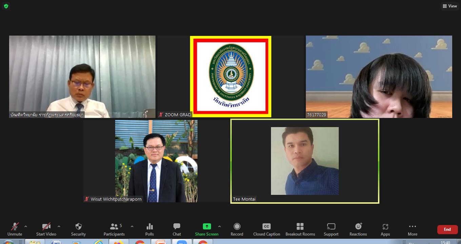Click the green Share Screen icon

click(207, 227)
